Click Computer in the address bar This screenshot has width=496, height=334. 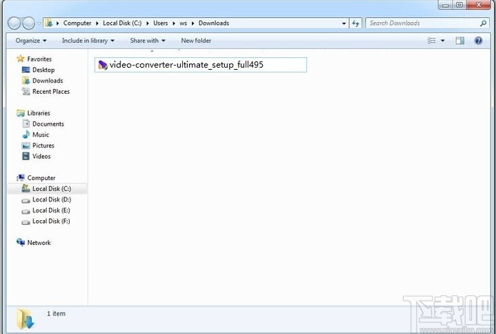pyautogui.click(x=77, y=23)
